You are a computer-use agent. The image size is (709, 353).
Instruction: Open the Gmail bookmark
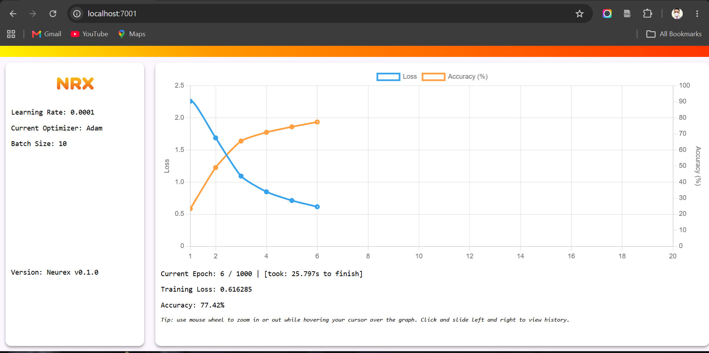[47, 34]
